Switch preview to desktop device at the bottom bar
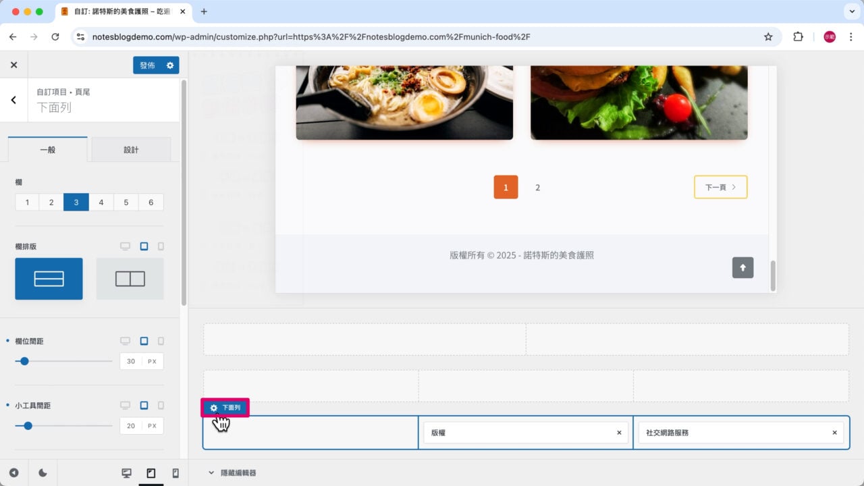Screen dimensions: 864x486 [126, 473]
